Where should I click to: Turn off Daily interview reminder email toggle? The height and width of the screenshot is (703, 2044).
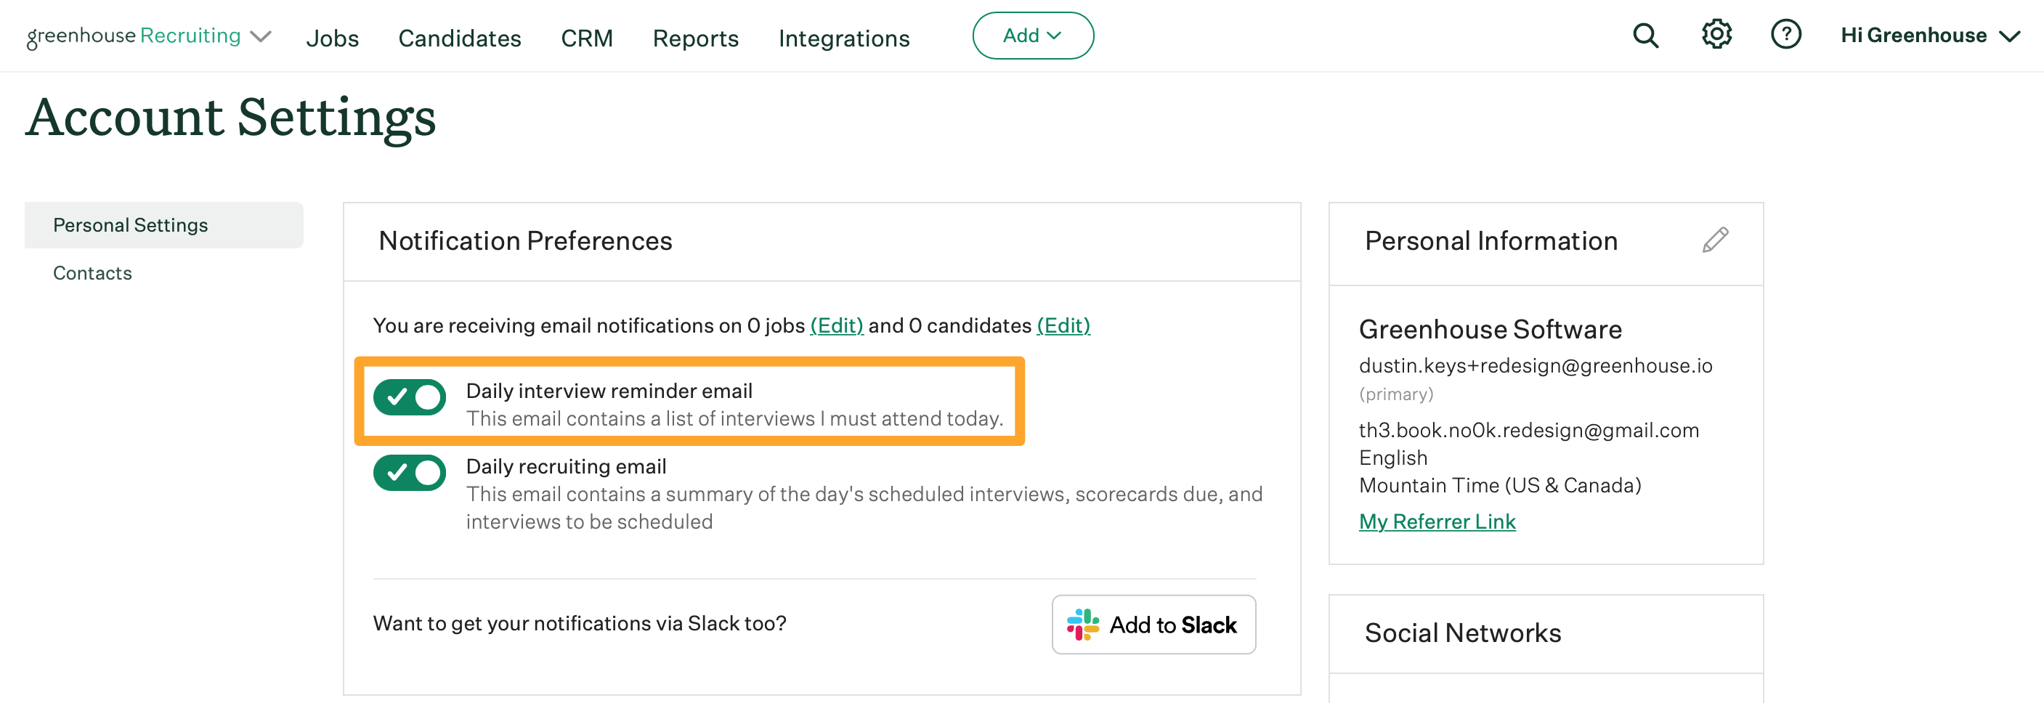(x=410, y=397)
